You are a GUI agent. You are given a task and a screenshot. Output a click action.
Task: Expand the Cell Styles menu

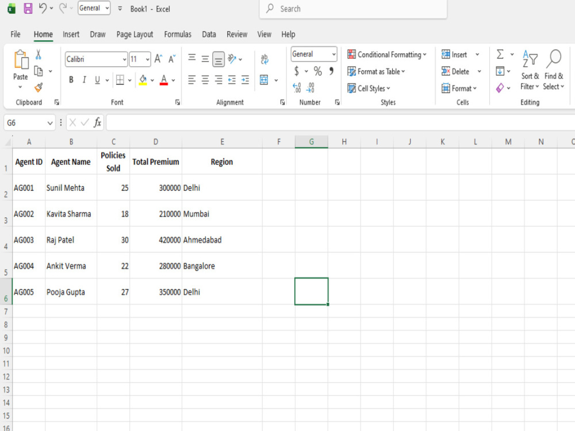(x=369, y=88)
